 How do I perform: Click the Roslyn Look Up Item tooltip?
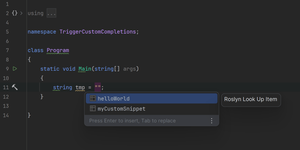[x=251, y=99]
